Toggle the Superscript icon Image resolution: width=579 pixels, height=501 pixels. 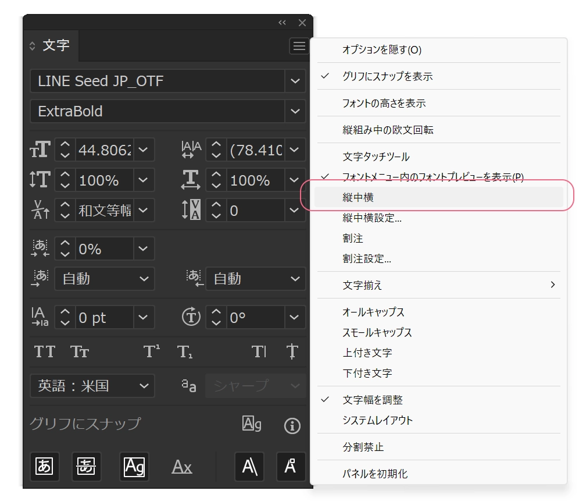pos(152,351)
